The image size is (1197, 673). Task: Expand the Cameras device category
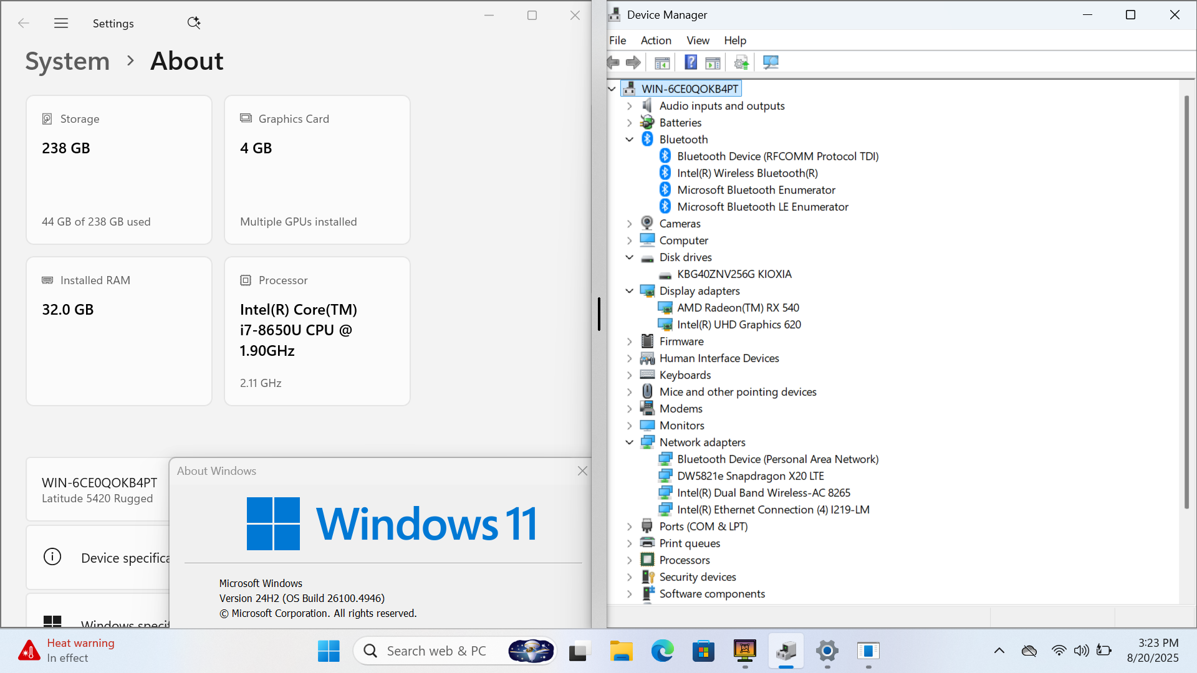(630, 224)
